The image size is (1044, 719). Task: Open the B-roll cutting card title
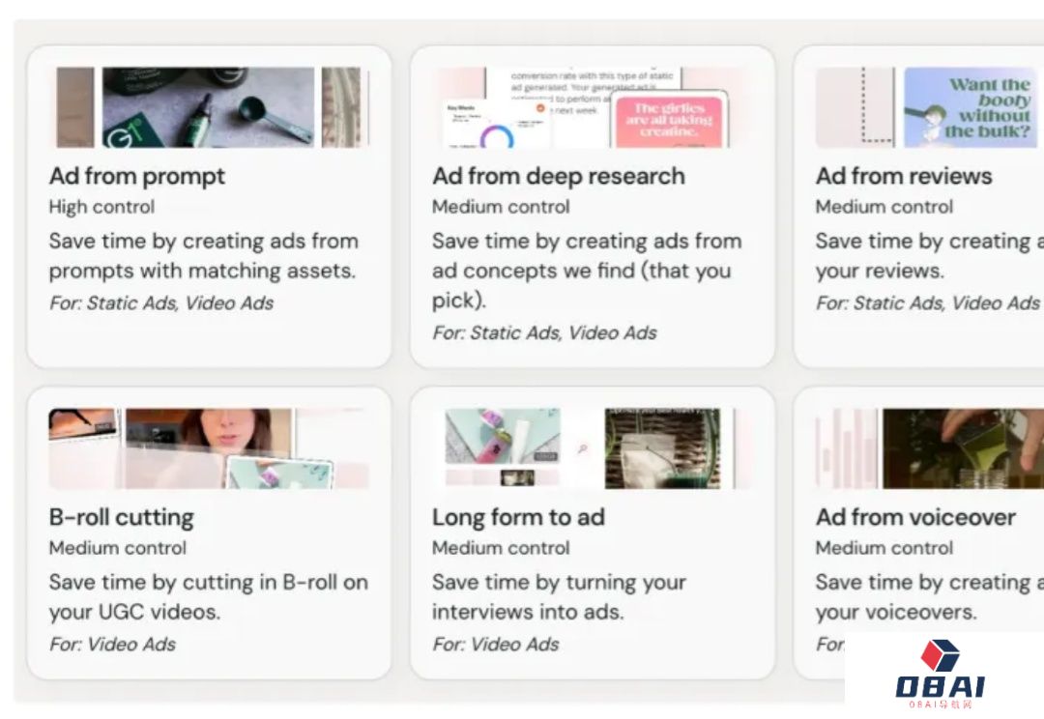coord(121,517)
